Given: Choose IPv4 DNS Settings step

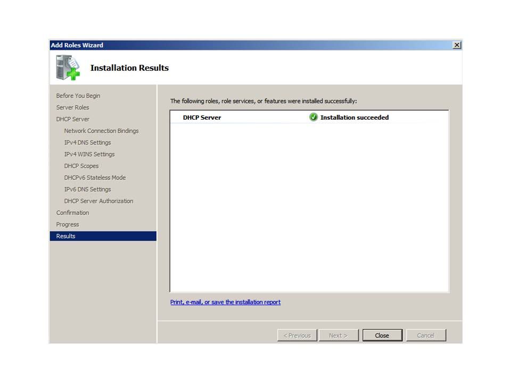Looking at the screenshot, I should [87, 143].
